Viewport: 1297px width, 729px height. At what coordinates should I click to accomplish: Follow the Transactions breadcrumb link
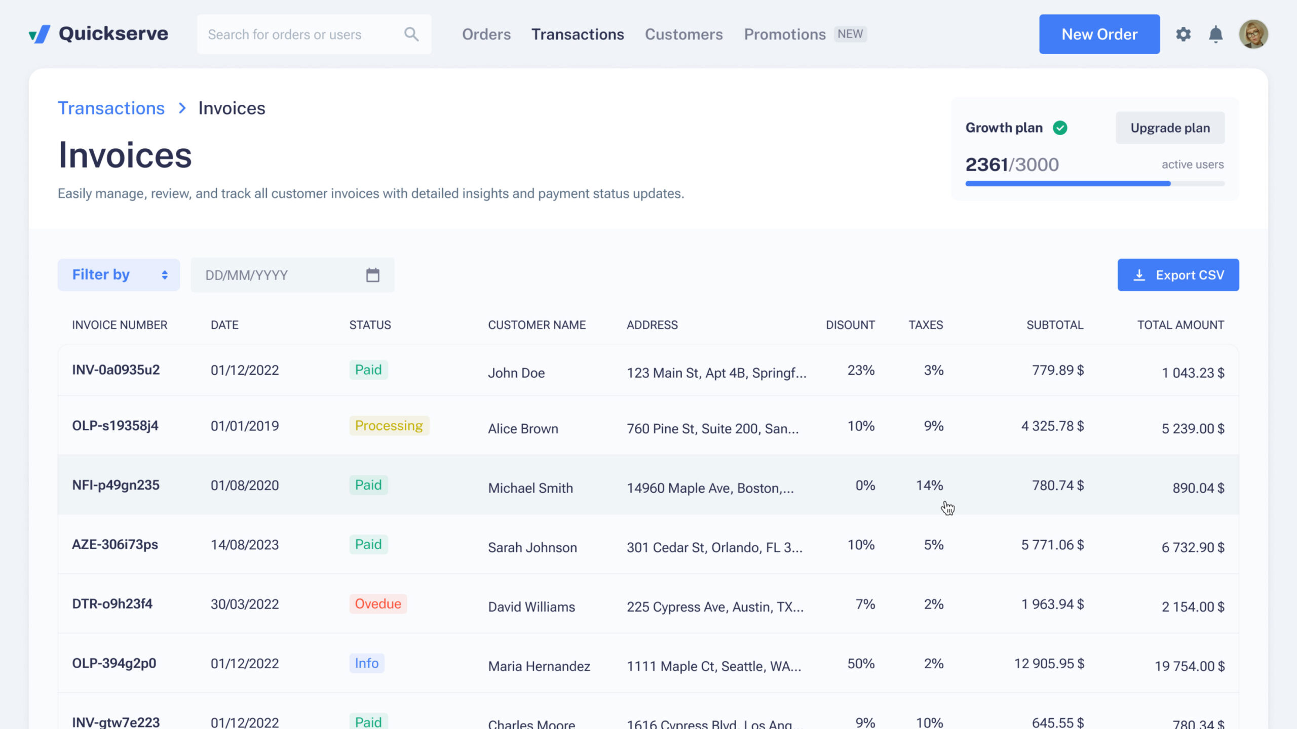(x=111, y=108)
